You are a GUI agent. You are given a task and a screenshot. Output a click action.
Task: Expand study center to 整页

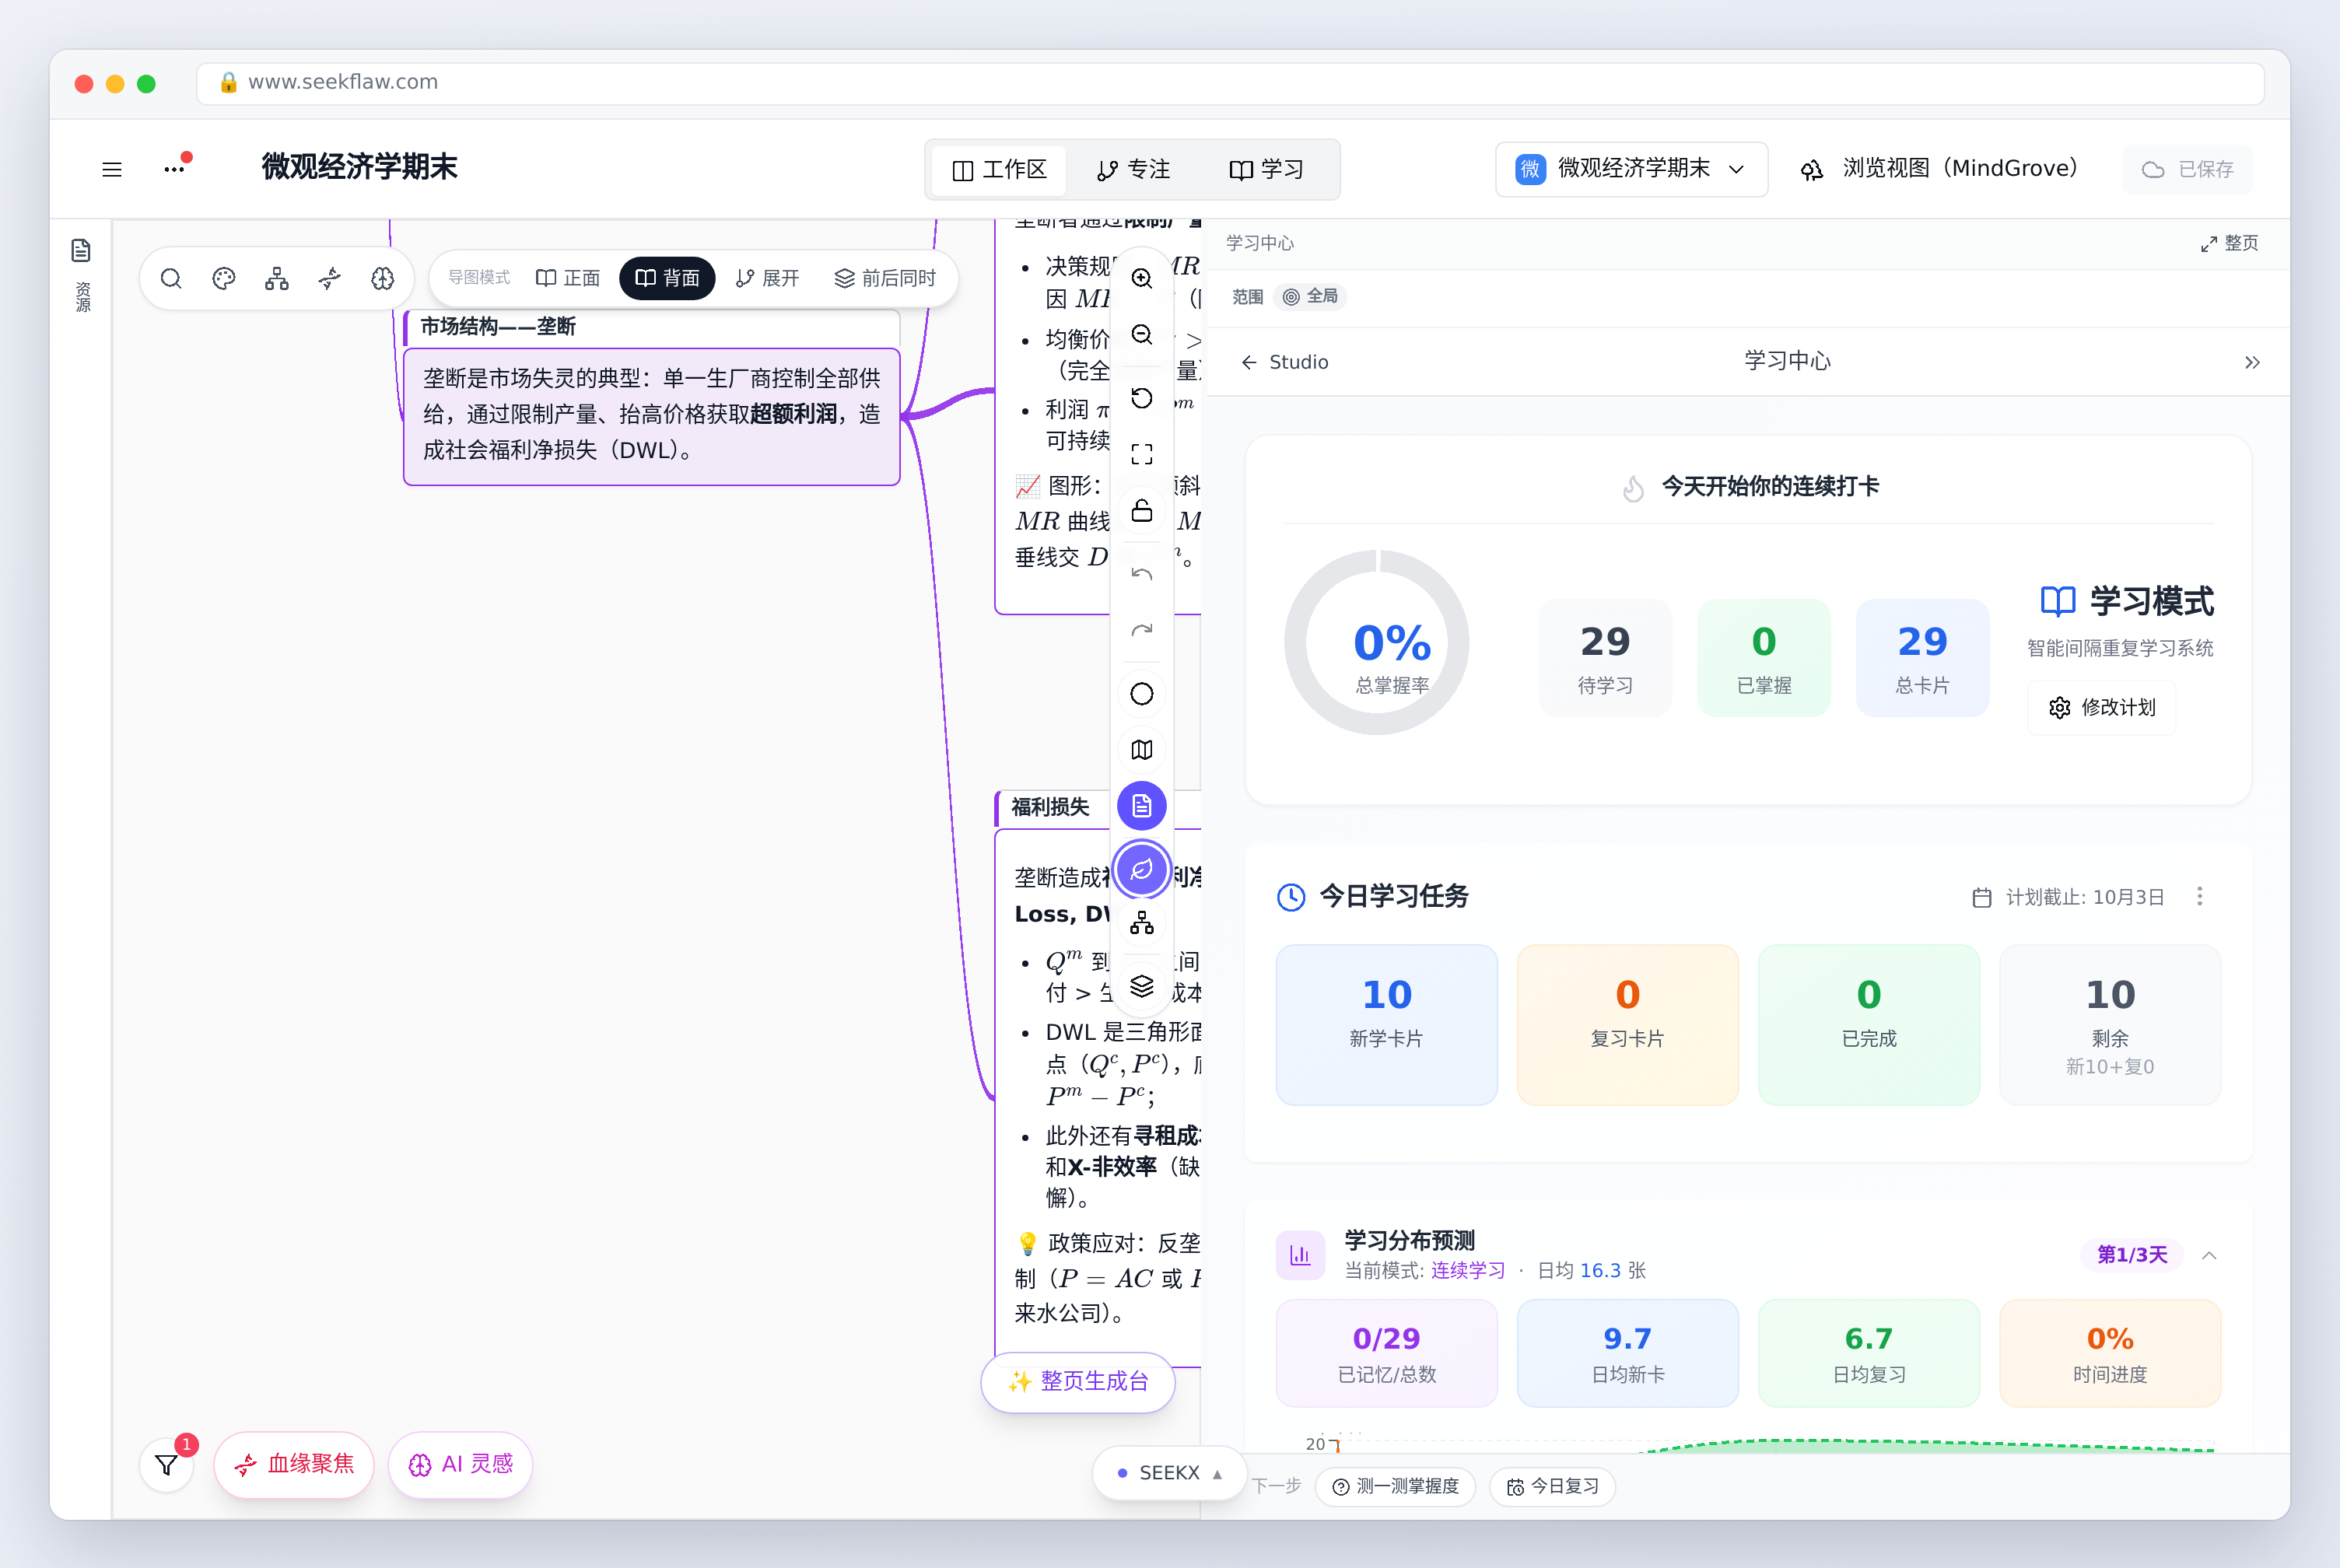tap(2229, 243)
